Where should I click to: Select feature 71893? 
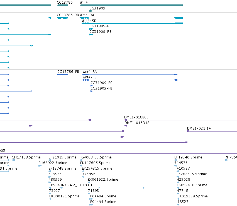click(93, 191)
